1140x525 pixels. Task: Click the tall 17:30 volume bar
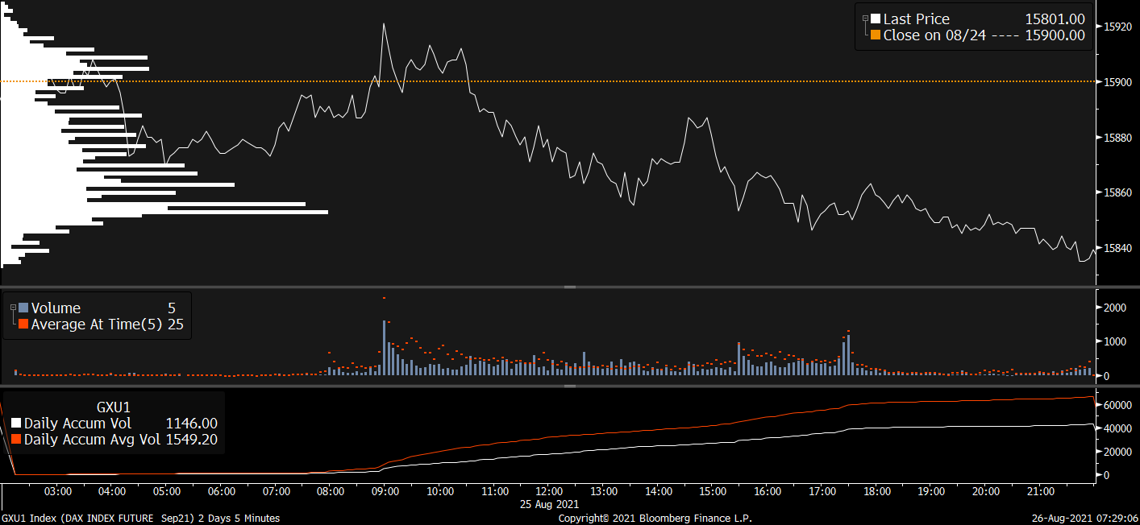pos(848,355)
